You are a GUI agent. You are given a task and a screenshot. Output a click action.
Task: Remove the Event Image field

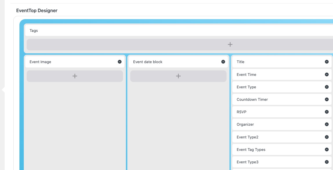click(120, 62)
